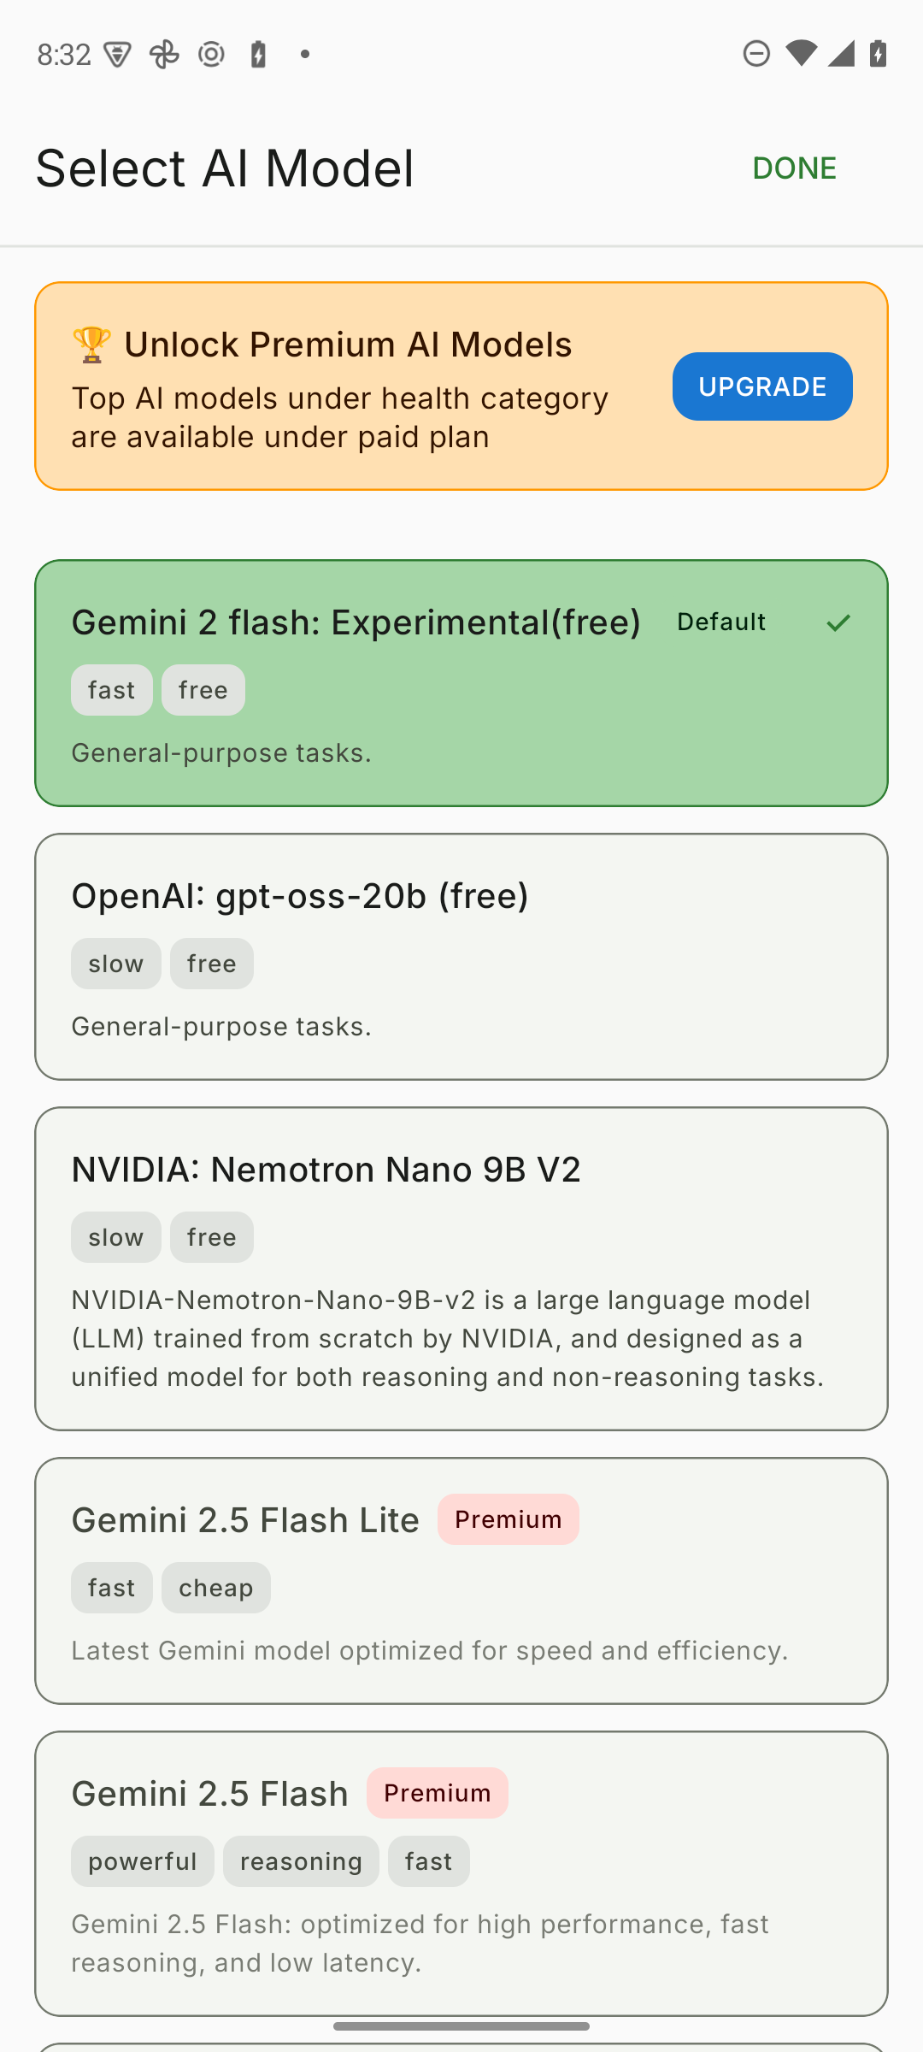
Task: Tap the home gesture bar at bottom
Action: click(x=461, y=2026)
